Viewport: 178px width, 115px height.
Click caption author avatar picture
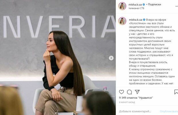tap(122, 21)
